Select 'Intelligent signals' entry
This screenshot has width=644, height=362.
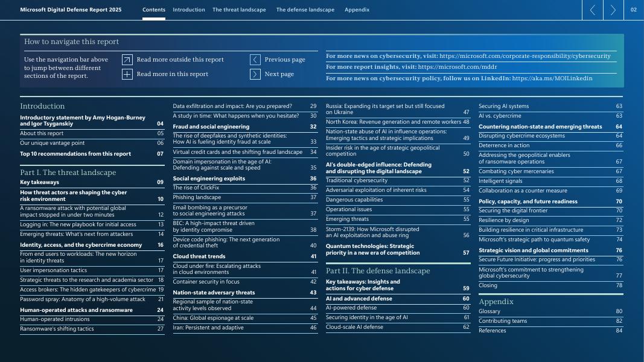[x=550, y=182]
